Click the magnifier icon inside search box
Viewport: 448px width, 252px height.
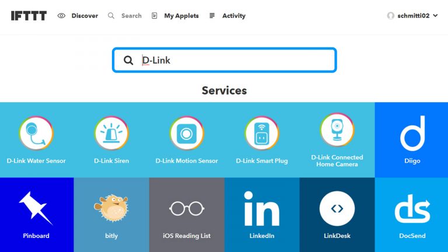tap(128, 60)
